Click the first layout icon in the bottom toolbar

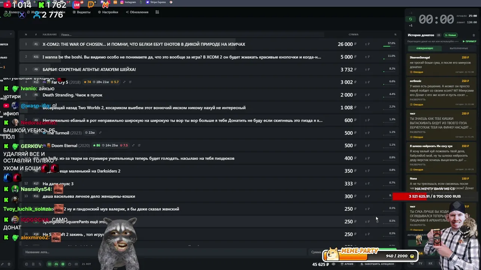pos(26,264)
